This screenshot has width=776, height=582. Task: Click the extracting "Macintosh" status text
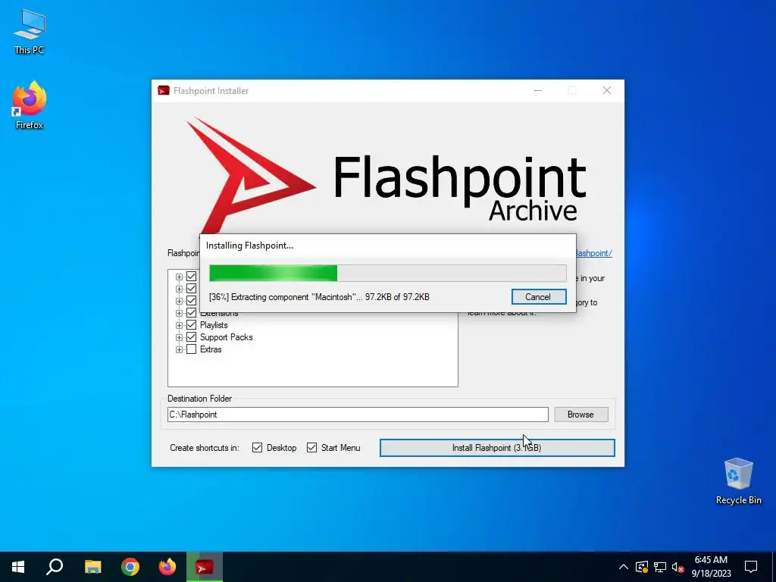tap(319, 297)
